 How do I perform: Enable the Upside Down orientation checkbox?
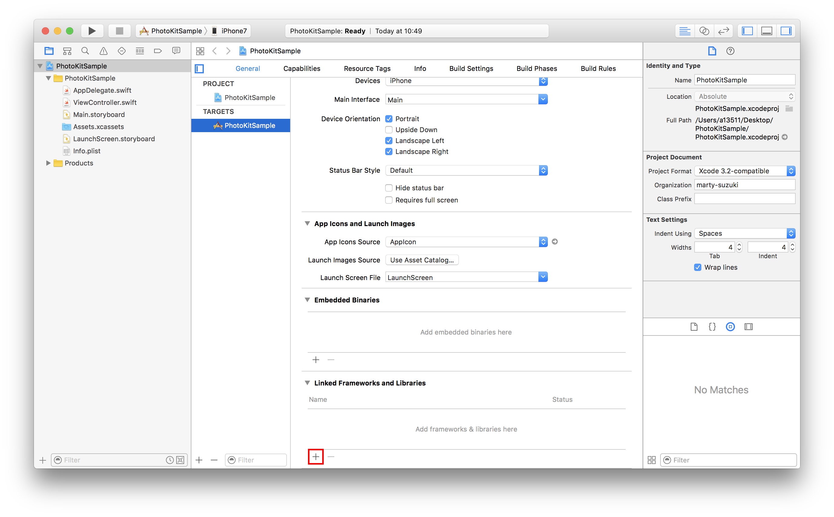(x=389, y=130)
